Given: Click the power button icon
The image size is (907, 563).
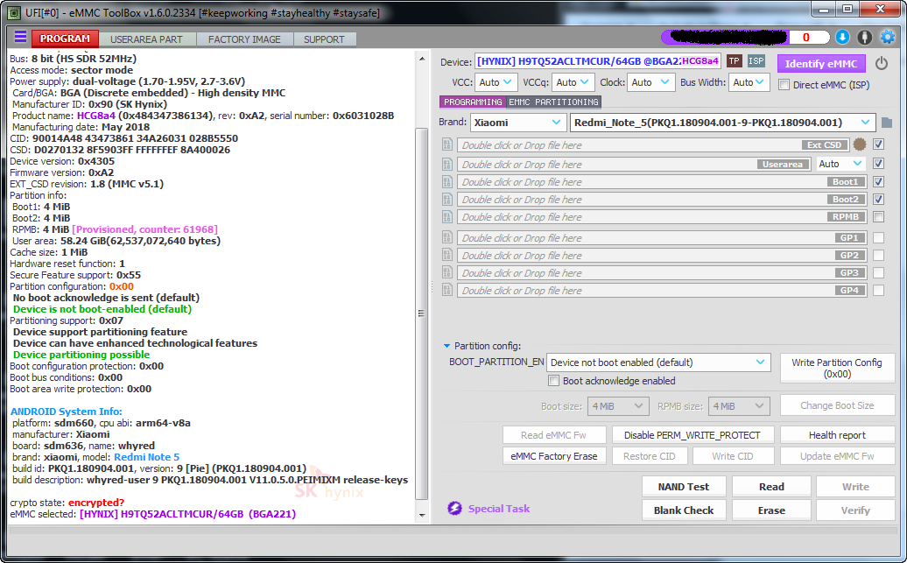Looking at the screenshot, I should 881,63.
